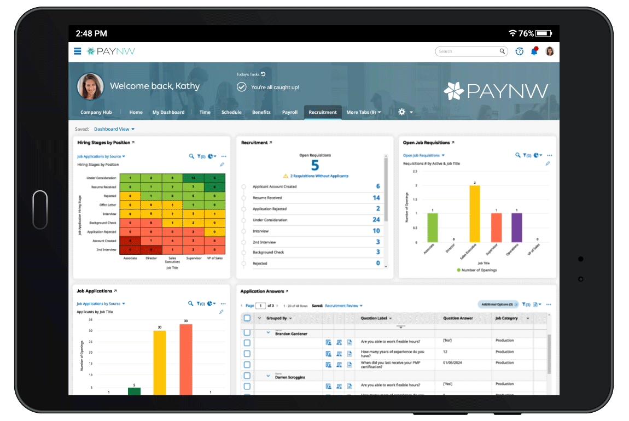Screen dimensions: 629x421
Task: Open filter (3) in Application Answers widget
Action: [526, 305]
